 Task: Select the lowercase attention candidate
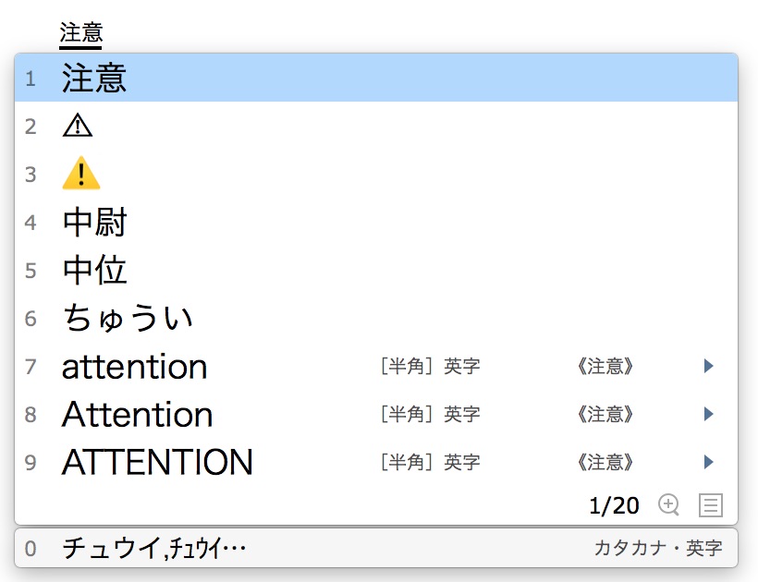coord(135,367)
